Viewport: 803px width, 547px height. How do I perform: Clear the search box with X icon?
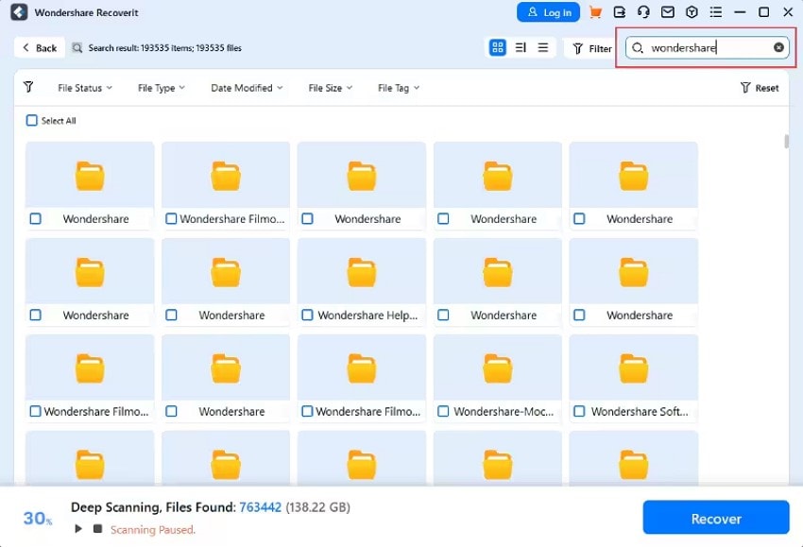coord(778,47)
